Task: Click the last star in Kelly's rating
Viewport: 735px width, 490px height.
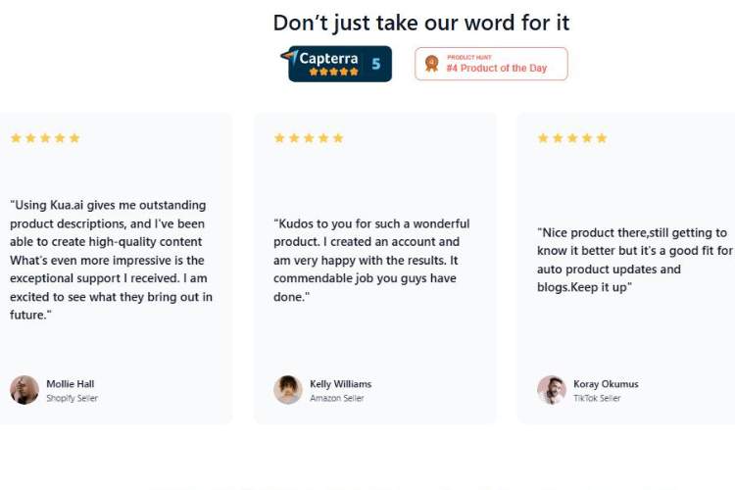Action: click(338, 138)
